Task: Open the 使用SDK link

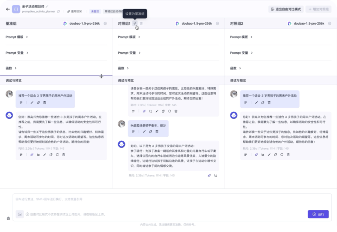Action: coord(75,11)
